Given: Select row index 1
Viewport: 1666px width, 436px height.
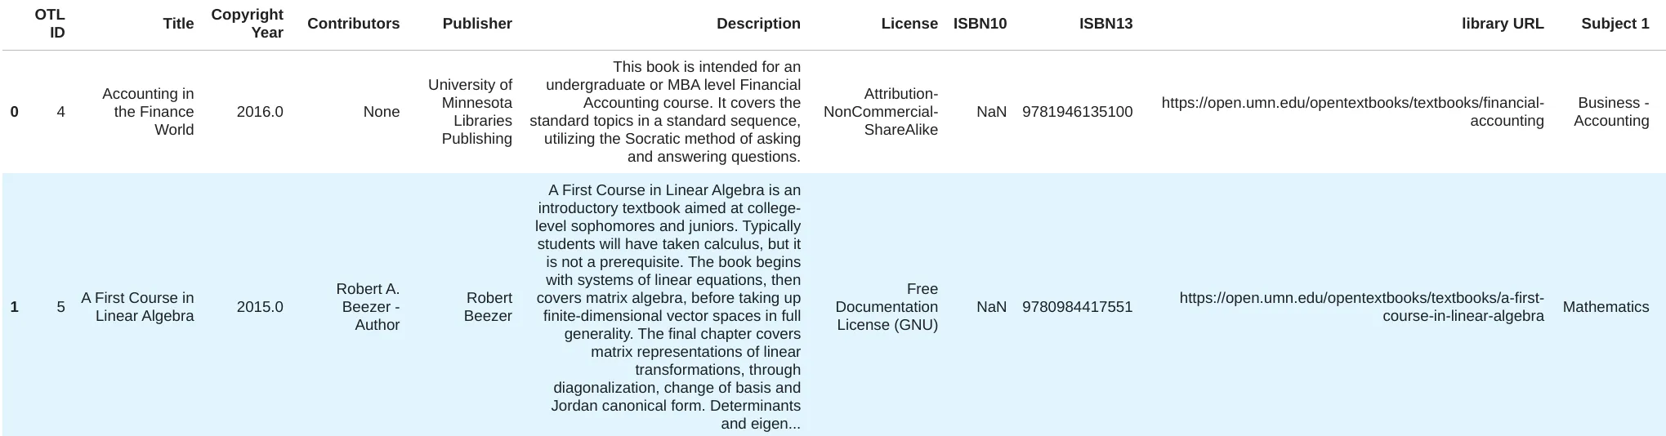Looking at the screenshot, I should point(14,307).
